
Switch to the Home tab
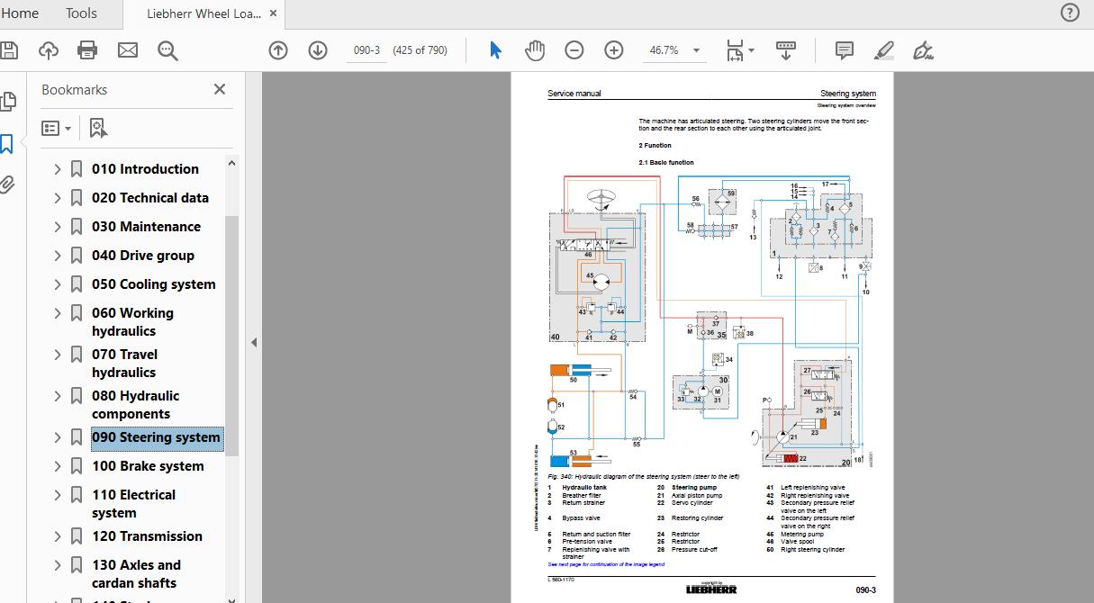click(21, 13)
